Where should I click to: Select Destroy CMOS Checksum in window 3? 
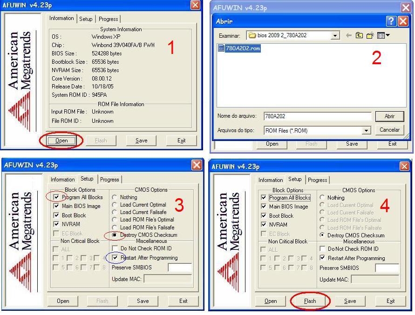click(x=115, y=235)
